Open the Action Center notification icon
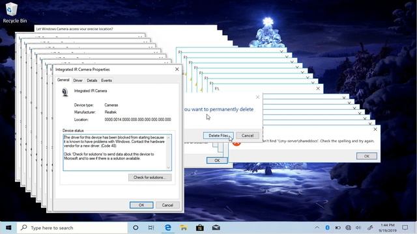Image resolution: width=417 pixels, height=234 pixels. (405, 227)
